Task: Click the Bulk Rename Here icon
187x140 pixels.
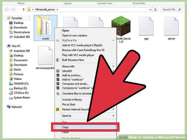Action: (58, 60)
